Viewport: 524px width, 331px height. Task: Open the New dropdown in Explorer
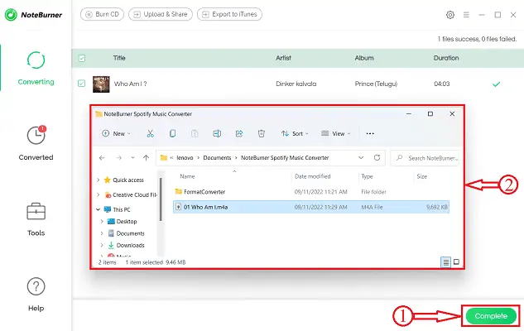tap(116, 133)
